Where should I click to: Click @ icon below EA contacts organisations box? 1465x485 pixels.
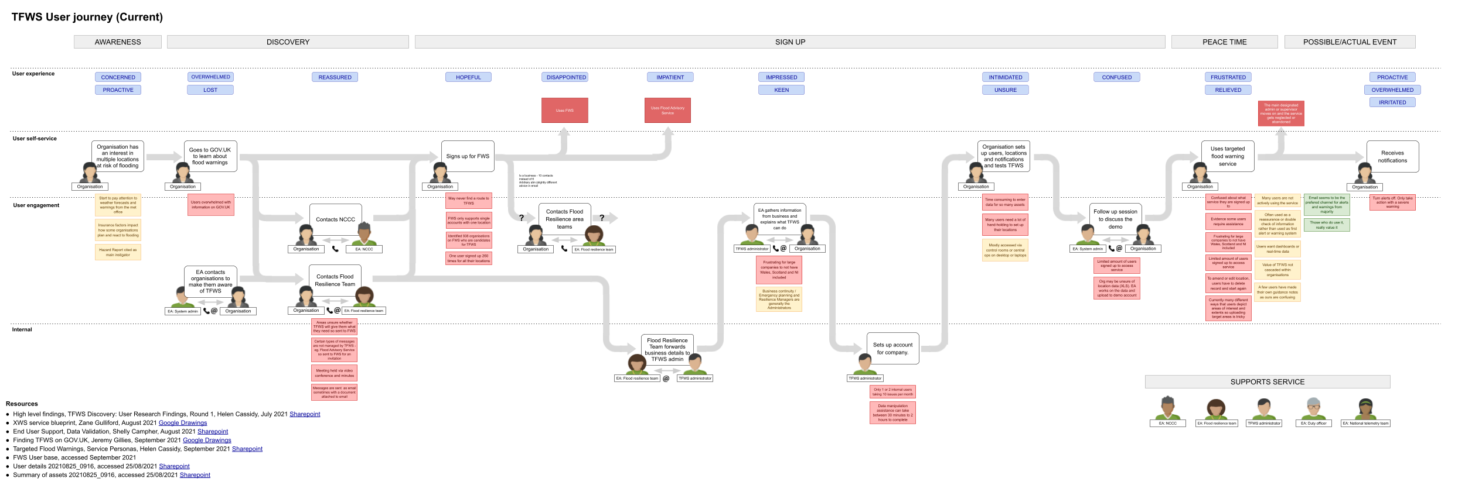[214, 311]
